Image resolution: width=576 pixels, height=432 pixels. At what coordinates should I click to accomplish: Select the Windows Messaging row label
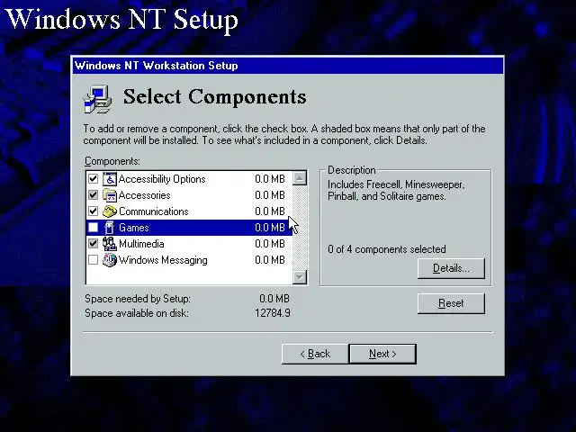[x=163, y=260]
